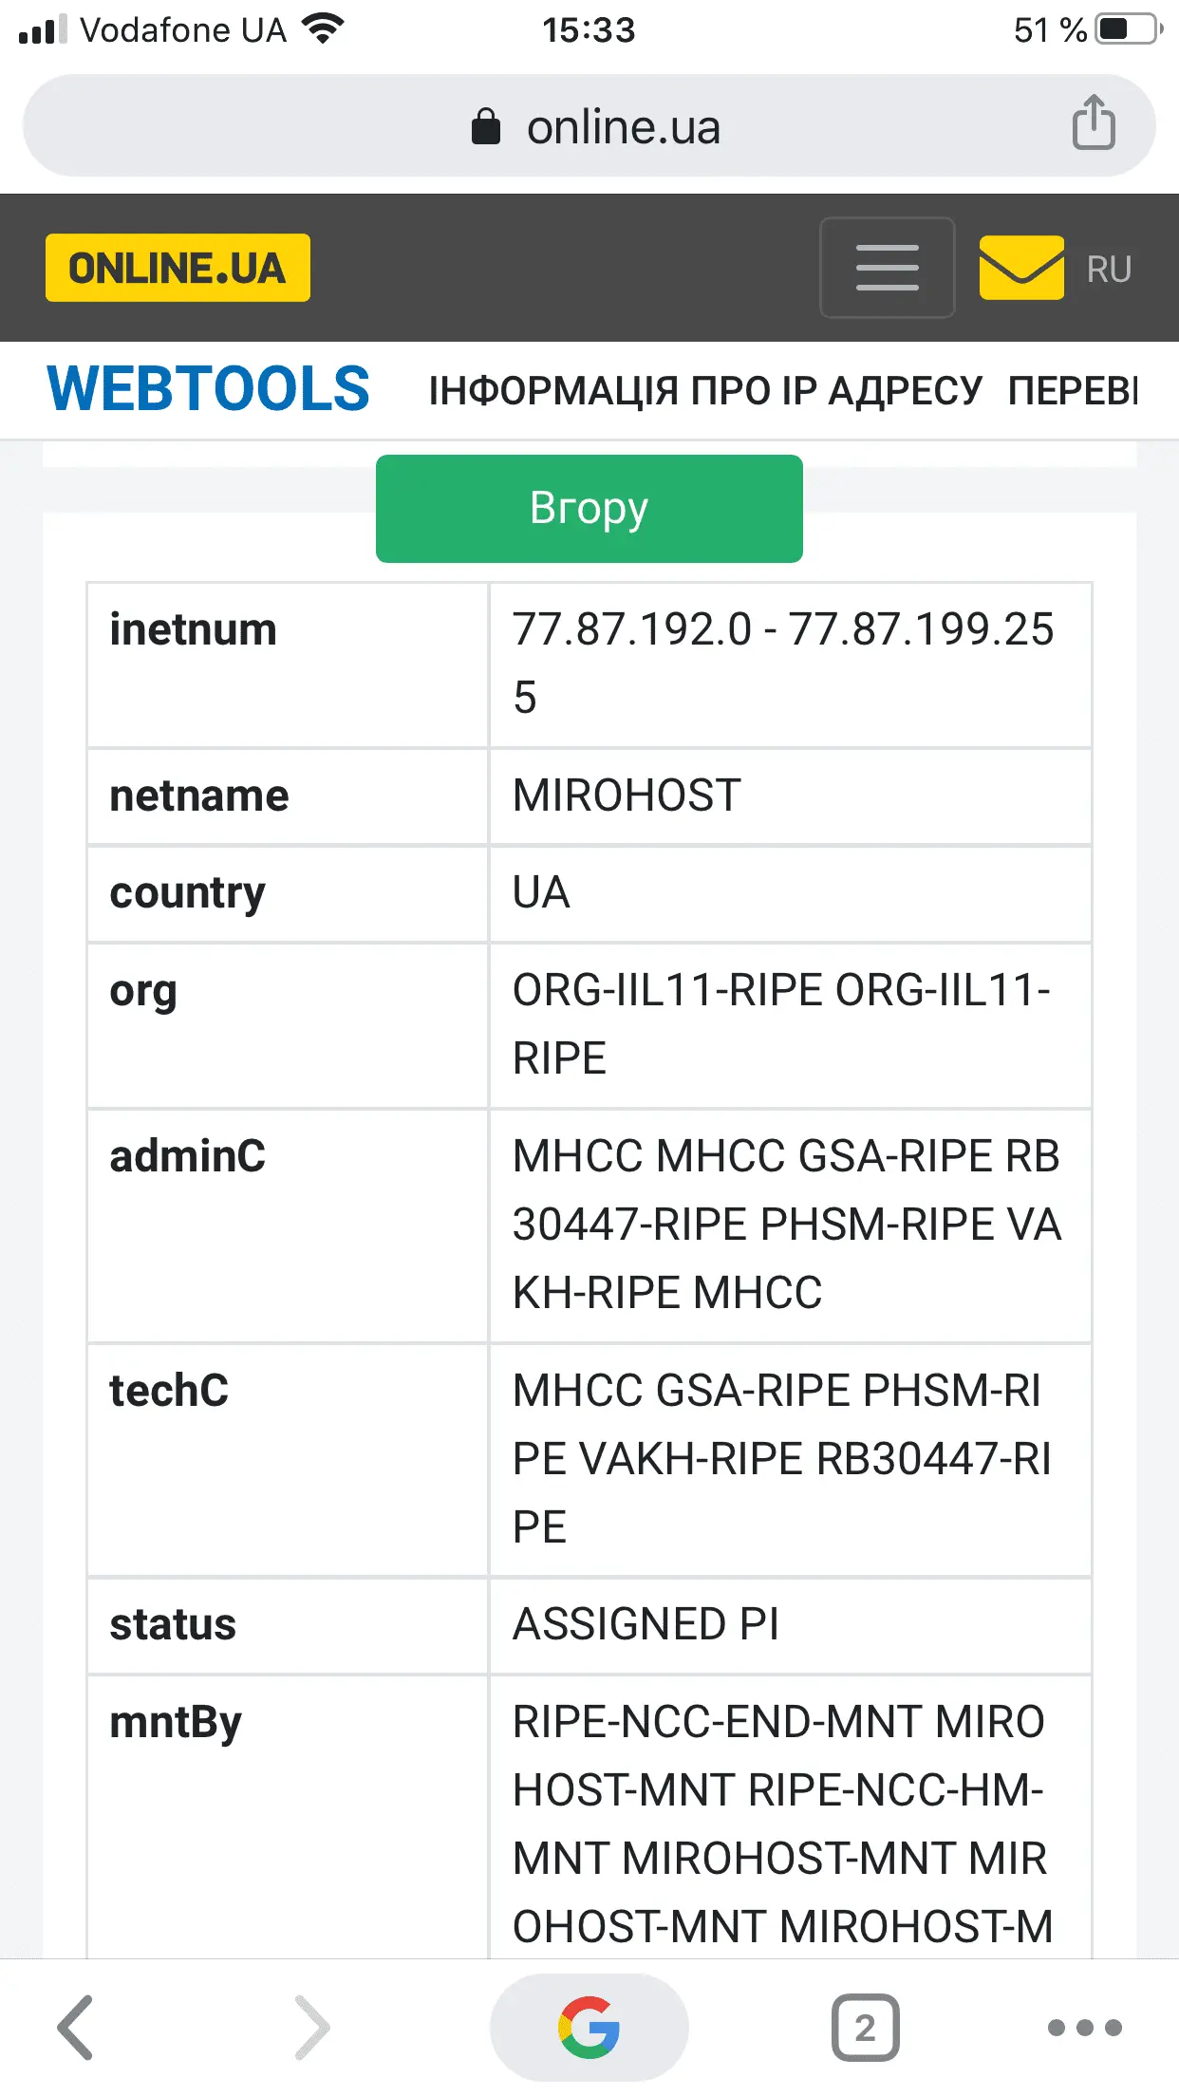Tap the battery indicator in status bar
The width and height of the screenshot is (1179, 2096).
pyautogui.click(x=1128, y=29)
